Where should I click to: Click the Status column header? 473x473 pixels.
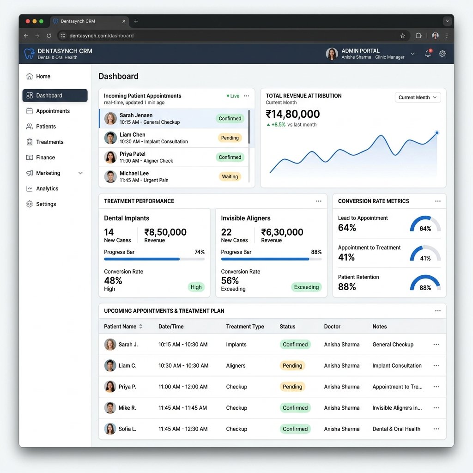pyautogui.click(x=287, y=327)
